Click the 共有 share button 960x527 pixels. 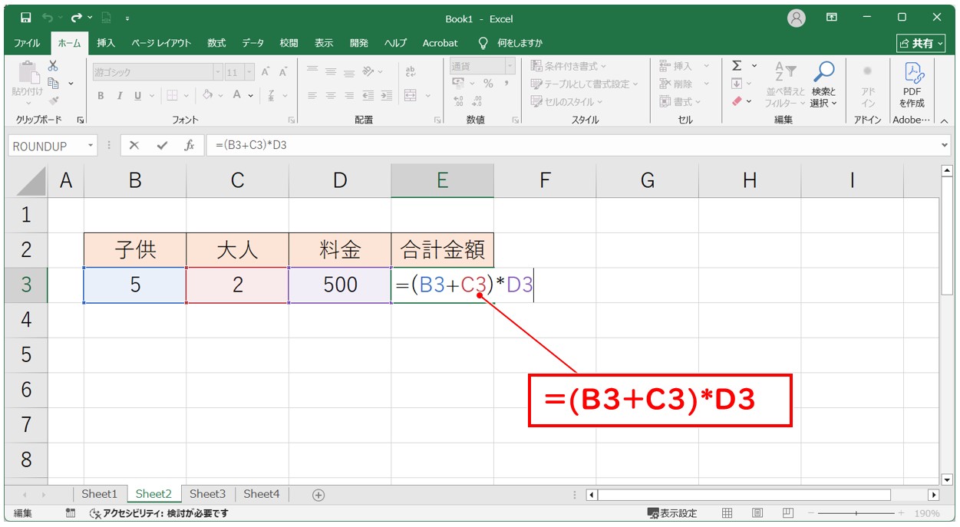tap(922, 43)
